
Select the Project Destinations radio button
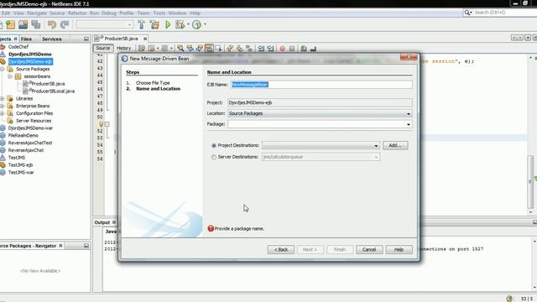point(214,145)
